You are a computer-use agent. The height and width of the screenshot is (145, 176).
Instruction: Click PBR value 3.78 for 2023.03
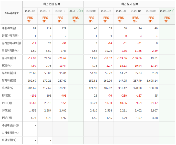[155, 118]
